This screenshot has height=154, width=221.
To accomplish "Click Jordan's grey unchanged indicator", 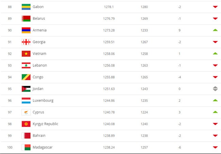I will pyautogui.click(x=215, y=89).
